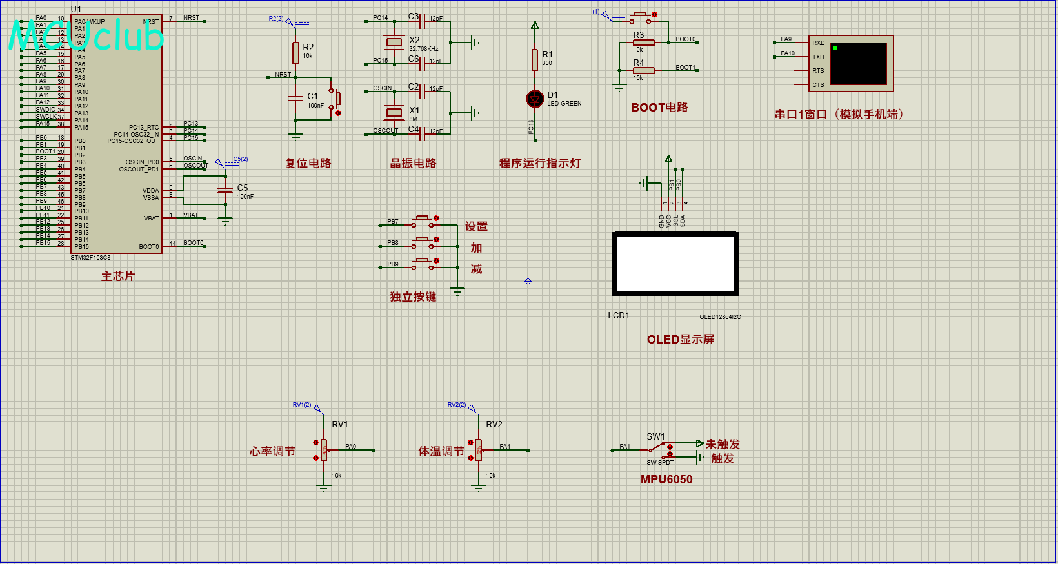1058x564 pixels.
Task: Click the 心率调节 label
Action: (x=272, y=451)
